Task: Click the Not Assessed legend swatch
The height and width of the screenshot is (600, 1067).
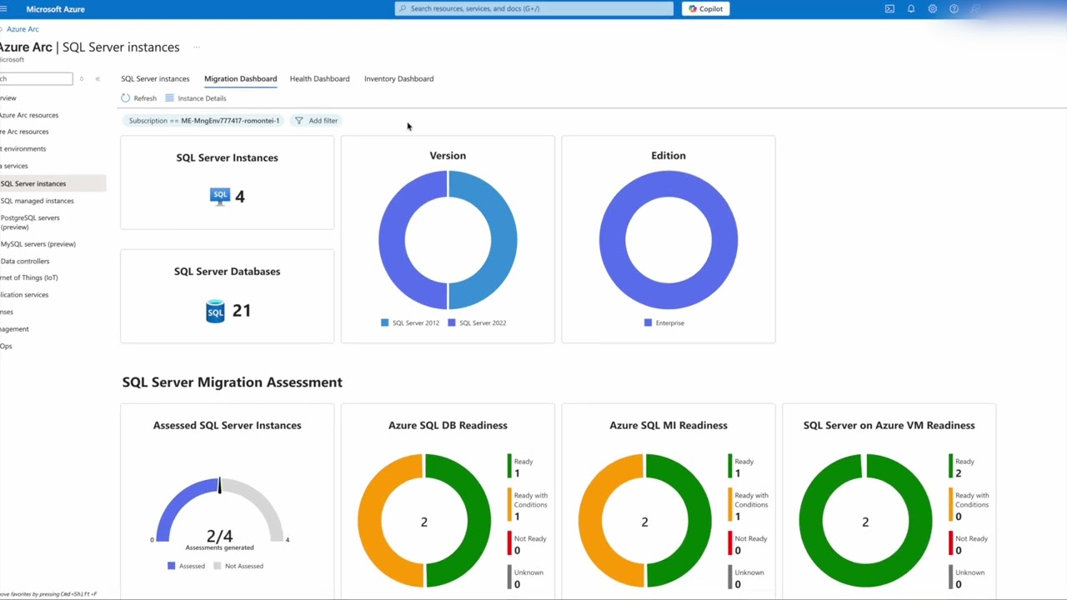Action: (x=218, y=566)
